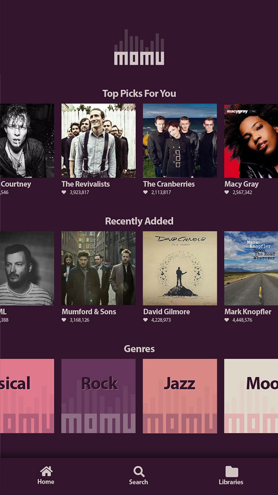
Task: Choose the Rock genre tile
Action: pos(98,396)
